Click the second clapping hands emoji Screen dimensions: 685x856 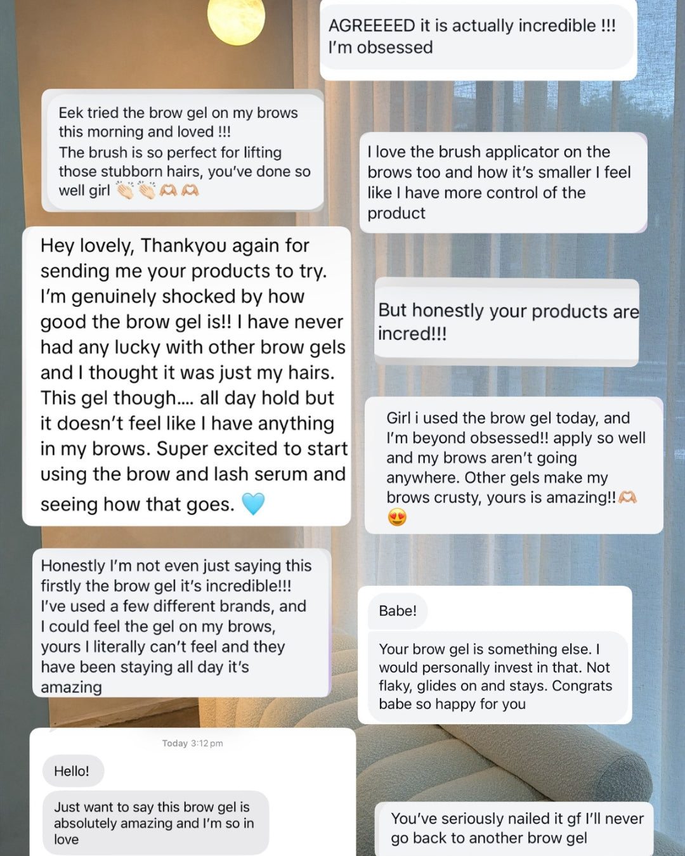point(147,190)
